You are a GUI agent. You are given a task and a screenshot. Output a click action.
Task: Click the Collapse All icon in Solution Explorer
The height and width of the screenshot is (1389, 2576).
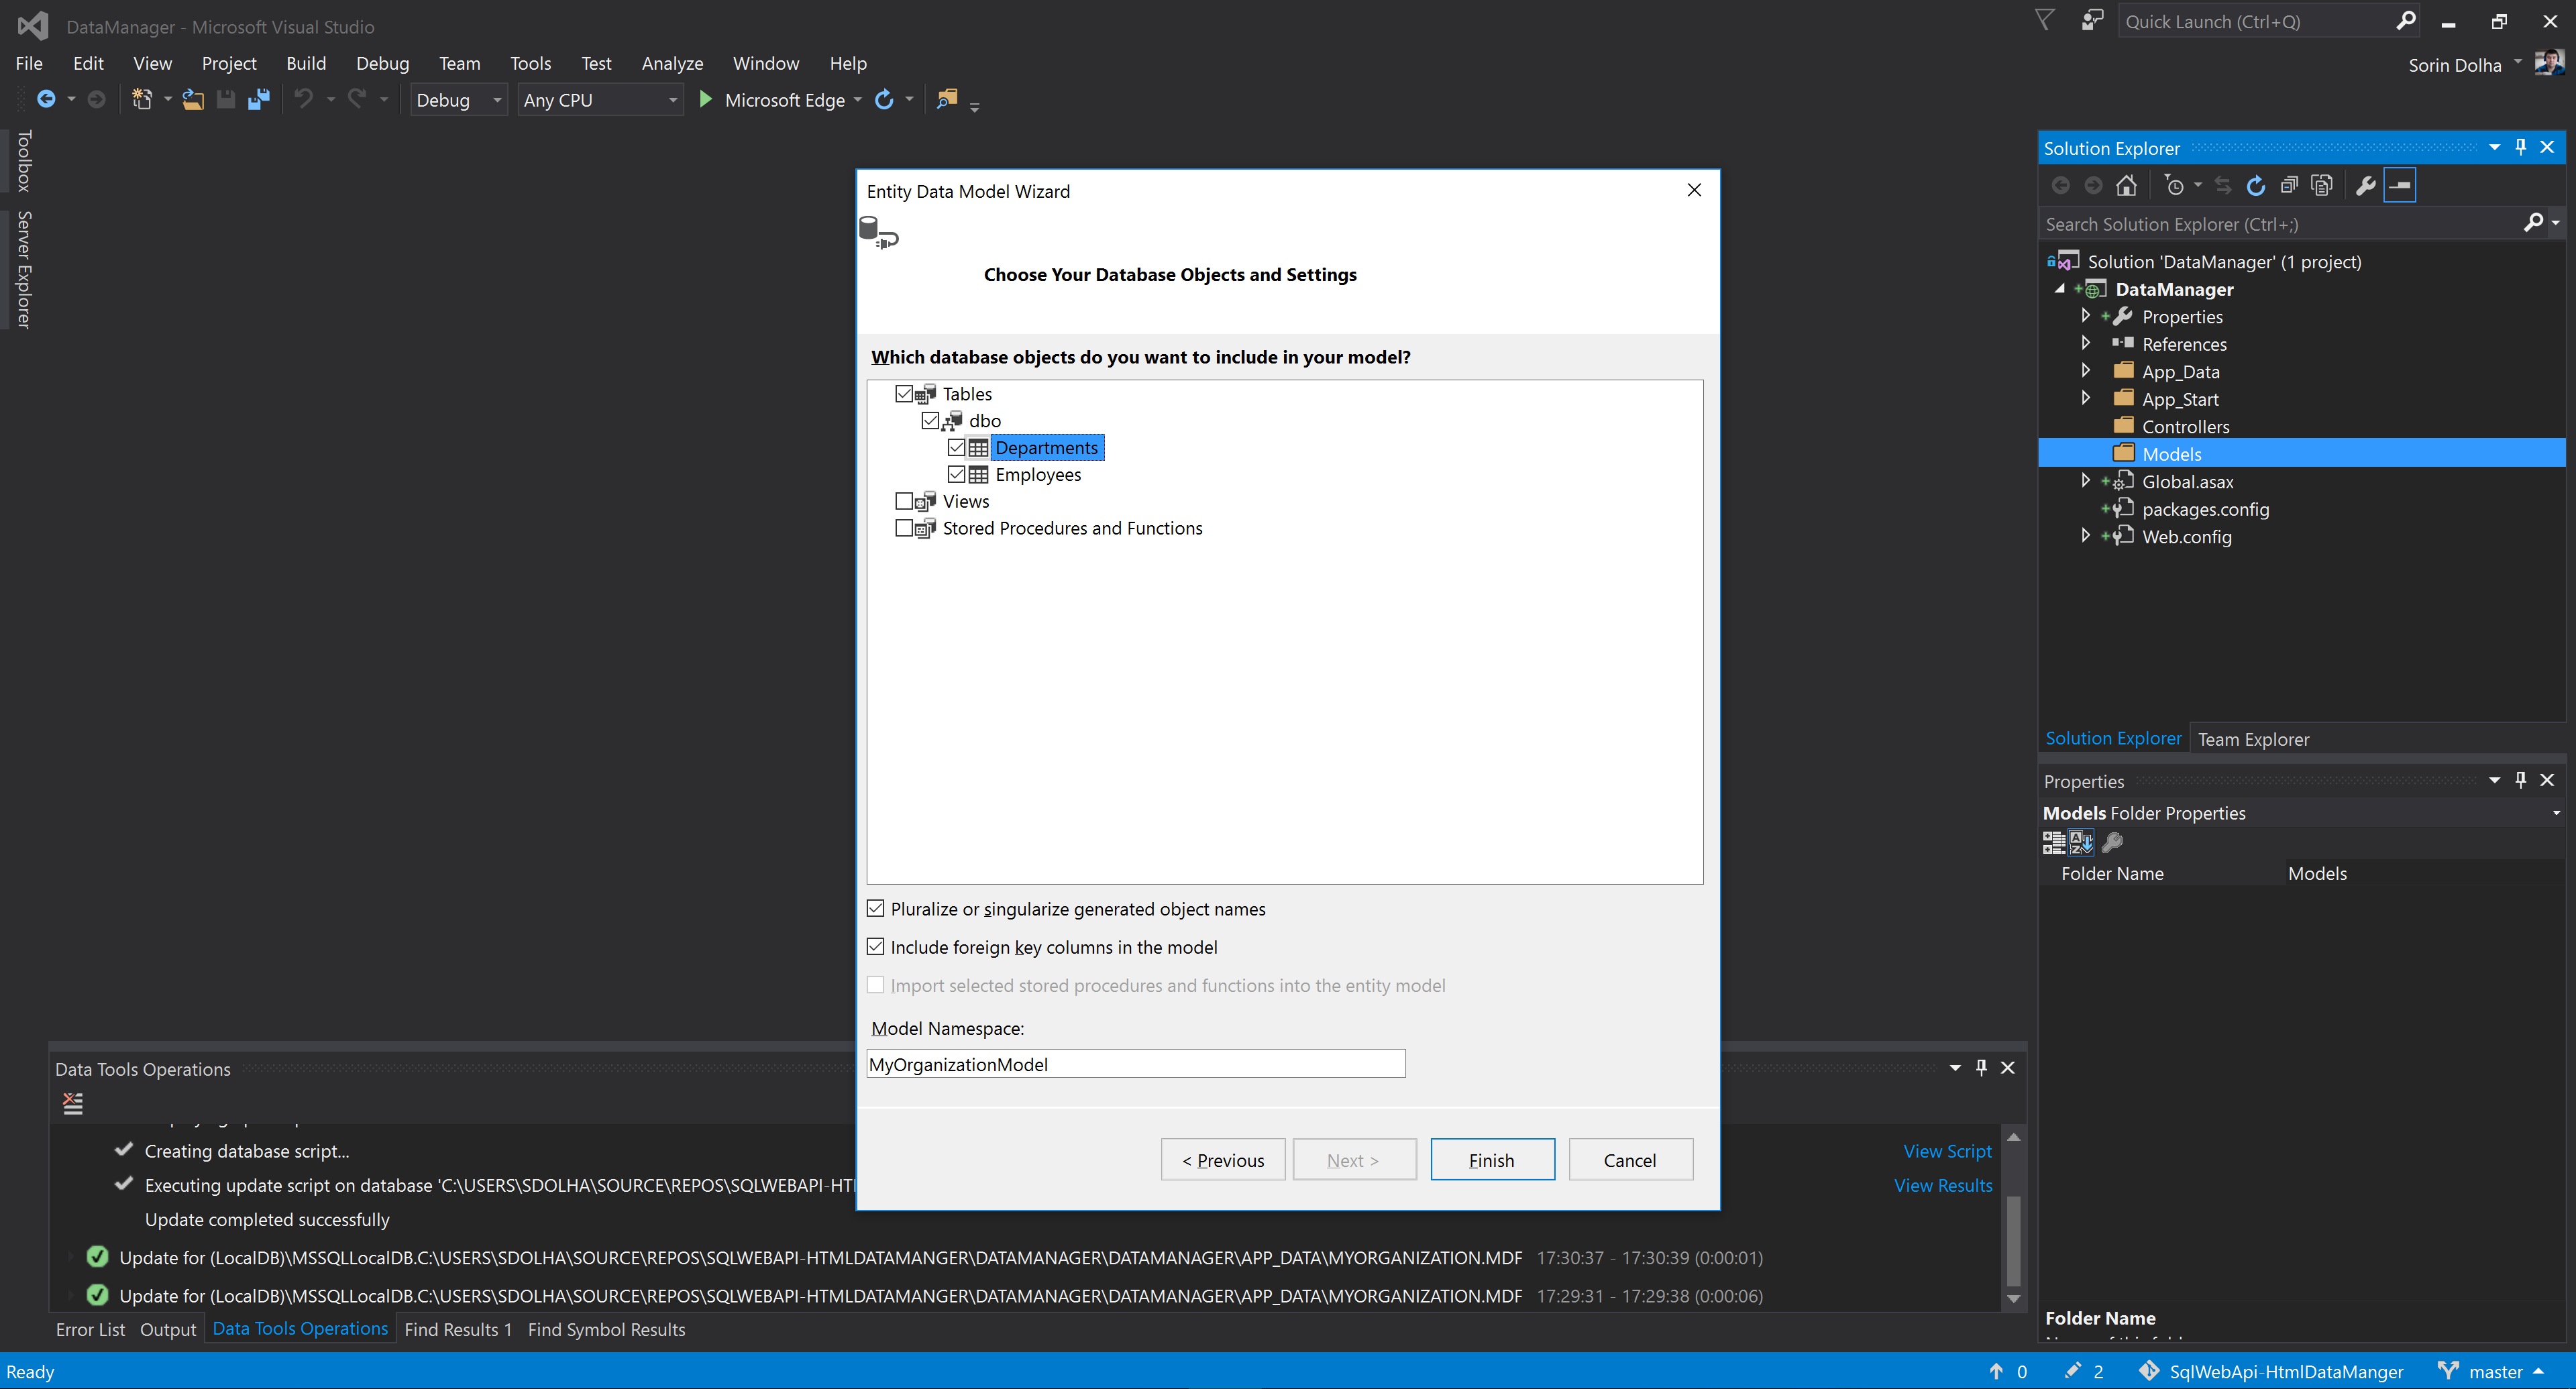2289,185
